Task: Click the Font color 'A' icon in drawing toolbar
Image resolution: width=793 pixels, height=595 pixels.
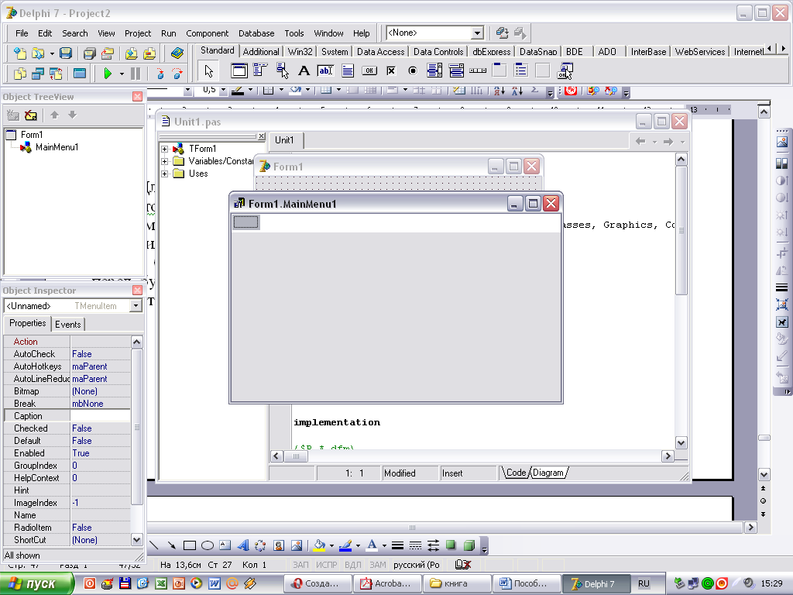Action: pos(372,545)
